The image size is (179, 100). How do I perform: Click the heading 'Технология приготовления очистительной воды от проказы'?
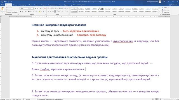[x=70, y=57]
